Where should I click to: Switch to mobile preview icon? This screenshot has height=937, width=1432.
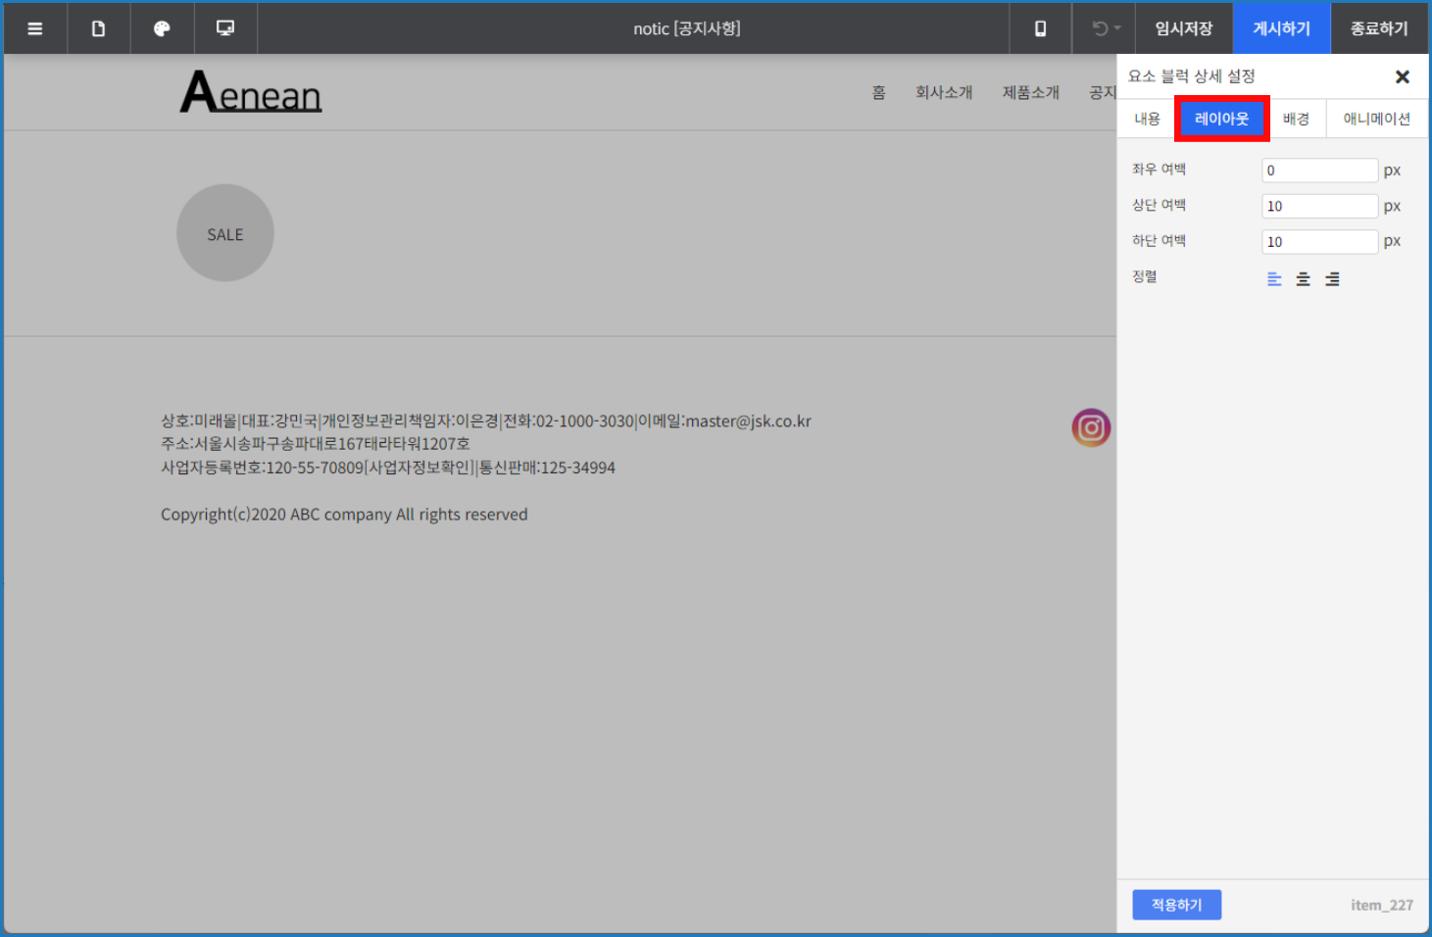click(x=1040, y=28)
